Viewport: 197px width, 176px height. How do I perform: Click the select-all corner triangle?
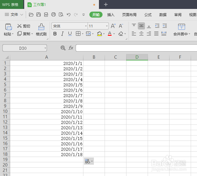pyautogui.click(x=7, y=57)
